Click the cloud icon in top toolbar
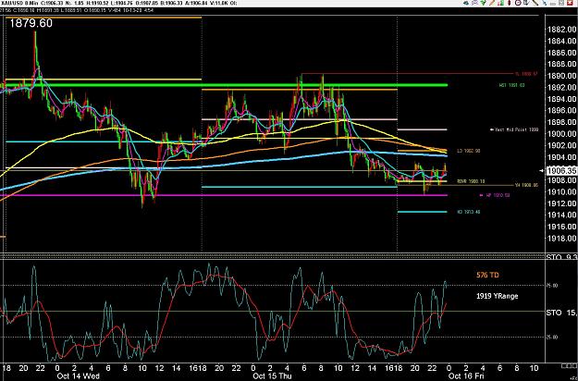The width and height of the screenshot is (578, 381). (466, 3)
